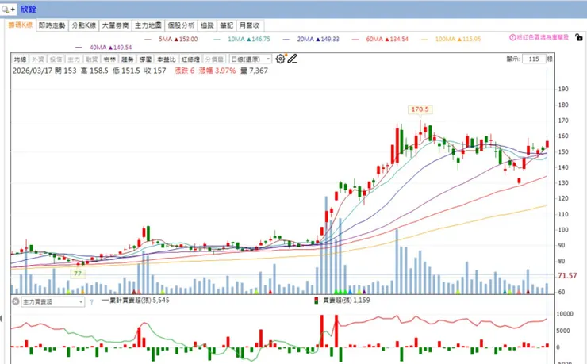
Task: Toggle the 紅綠燈 overlay button
Action: point(190,59)
